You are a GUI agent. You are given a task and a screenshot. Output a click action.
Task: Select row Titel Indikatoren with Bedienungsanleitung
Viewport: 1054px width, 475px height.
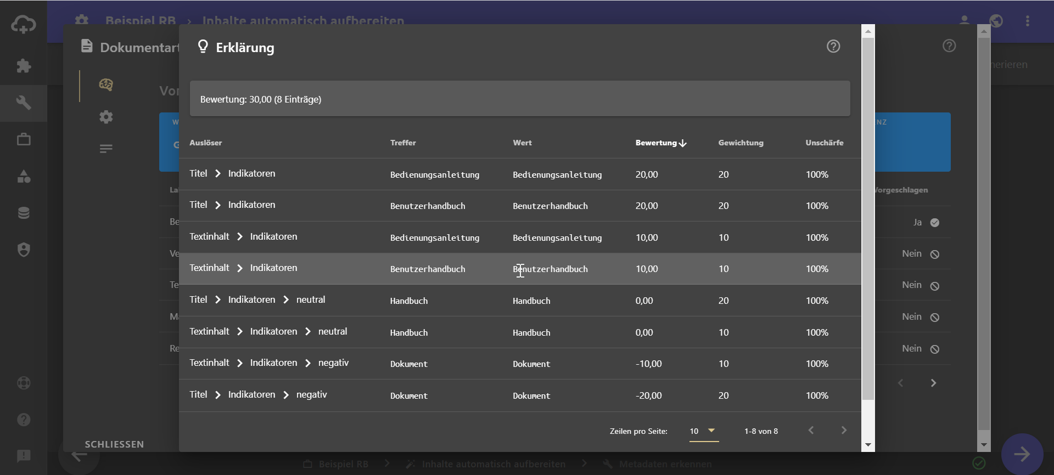(x=520, y=174)
